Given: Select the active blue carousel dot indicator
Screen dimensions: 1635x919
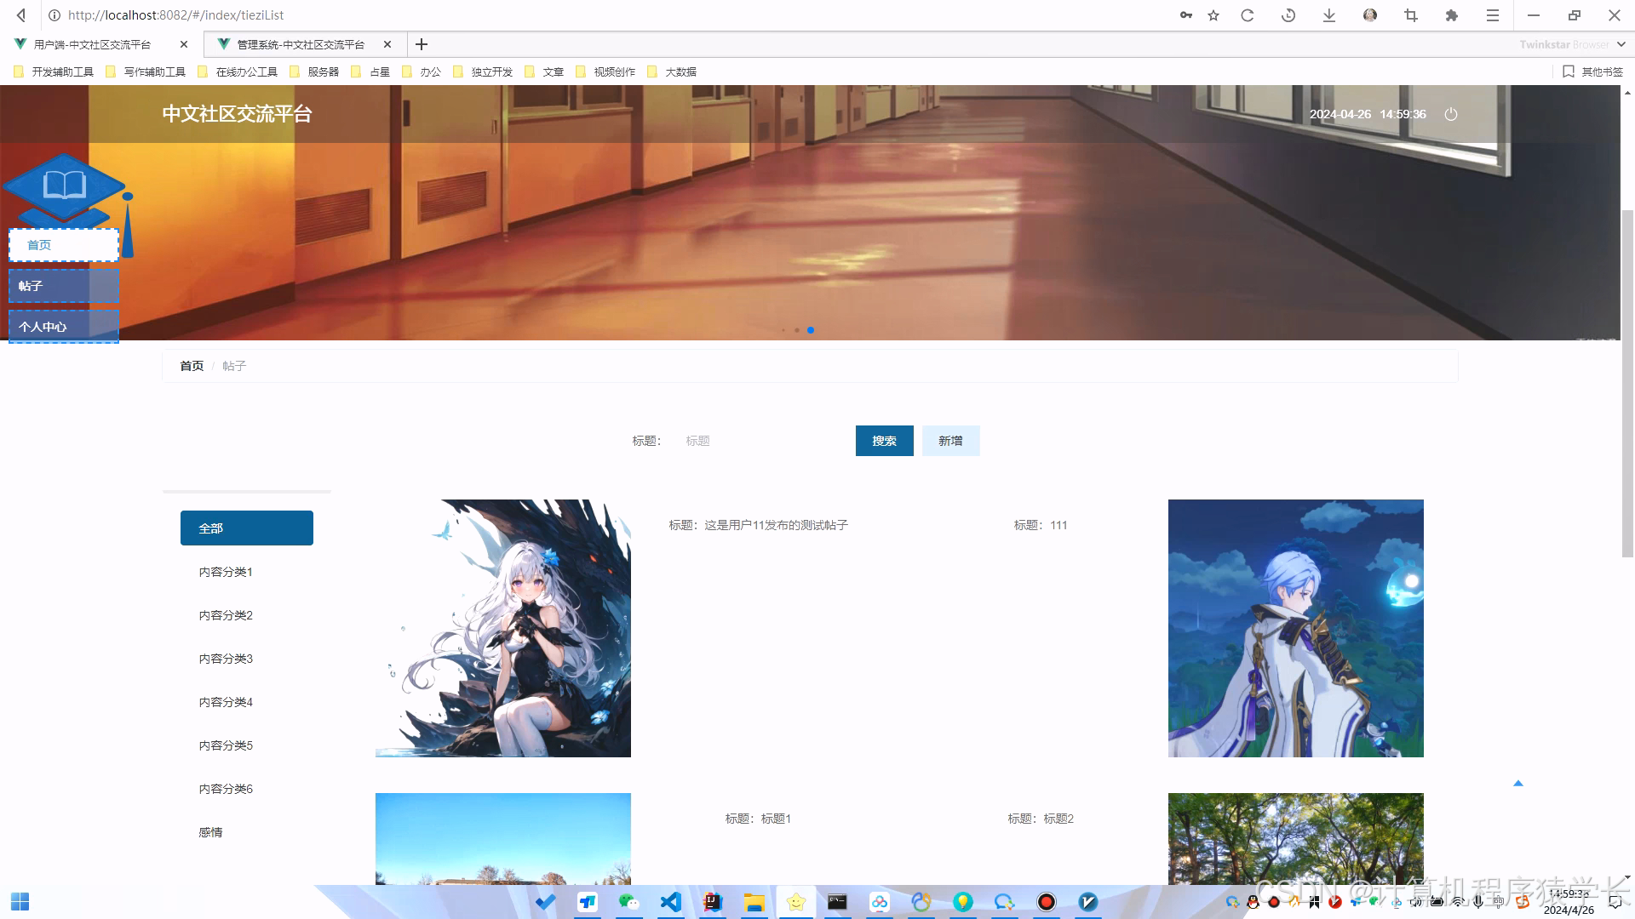Looking at the screenshot, I should tap(811, 330).
